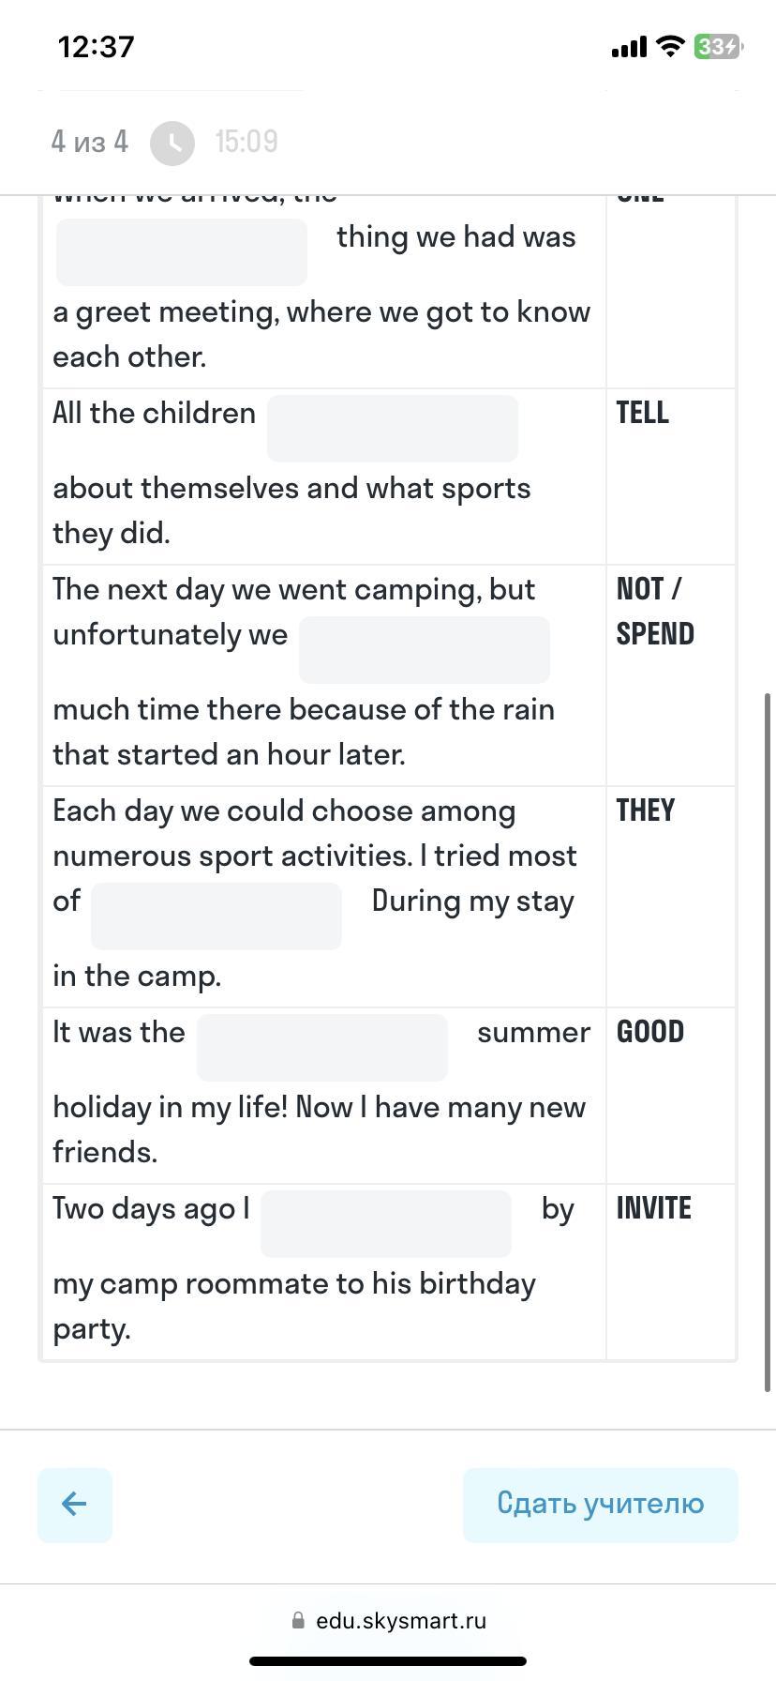Click the clock timer icon

pyautogui.click(x=172, y=143)
